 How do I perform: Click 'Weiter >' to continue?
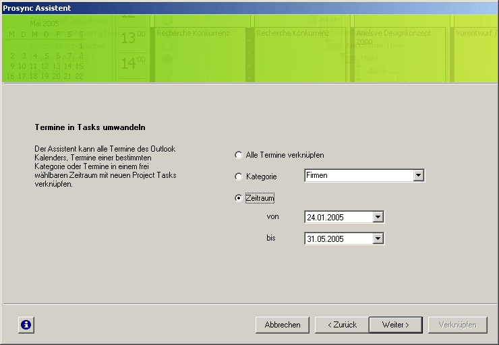tap(395, 325)
